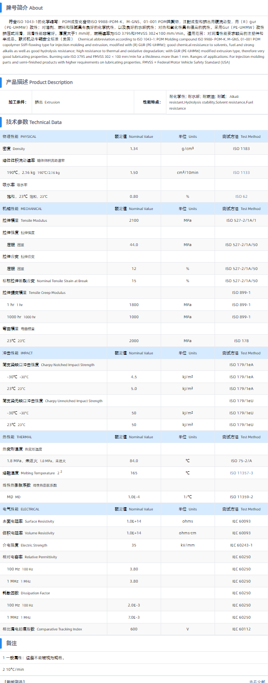The width and height of the screenshot is (268, 683).
Task: Select the 电气性能 ELECTRICAL table header
Action: coord(21,509)
